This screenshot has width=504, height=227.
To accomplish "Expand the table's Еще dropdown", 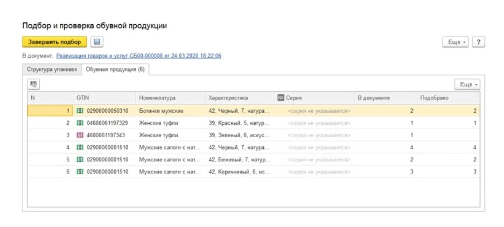I will pyautogui.click(x=467, y=84).
